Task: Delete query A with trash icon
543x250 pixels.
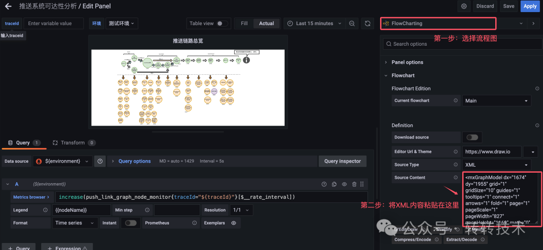Action: tap(354, 184)
